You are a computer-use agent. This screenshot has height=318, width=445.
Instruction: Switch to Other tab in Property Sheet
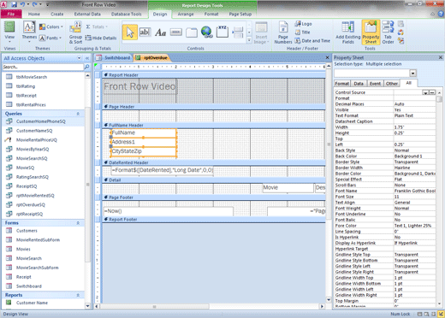(x=392, y=84)
